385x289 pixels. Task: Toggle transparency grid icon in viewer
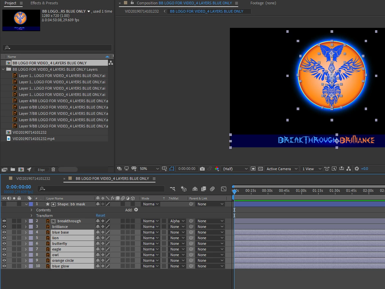tap(260, 169)
